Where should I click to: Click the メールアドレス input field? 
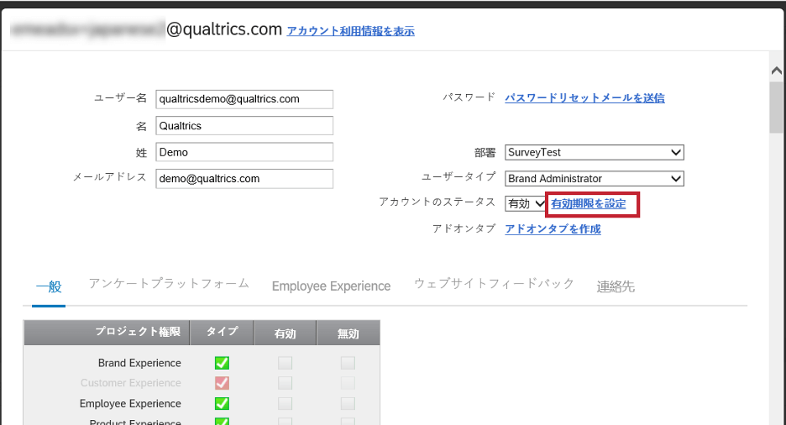[x=244, y=179]
